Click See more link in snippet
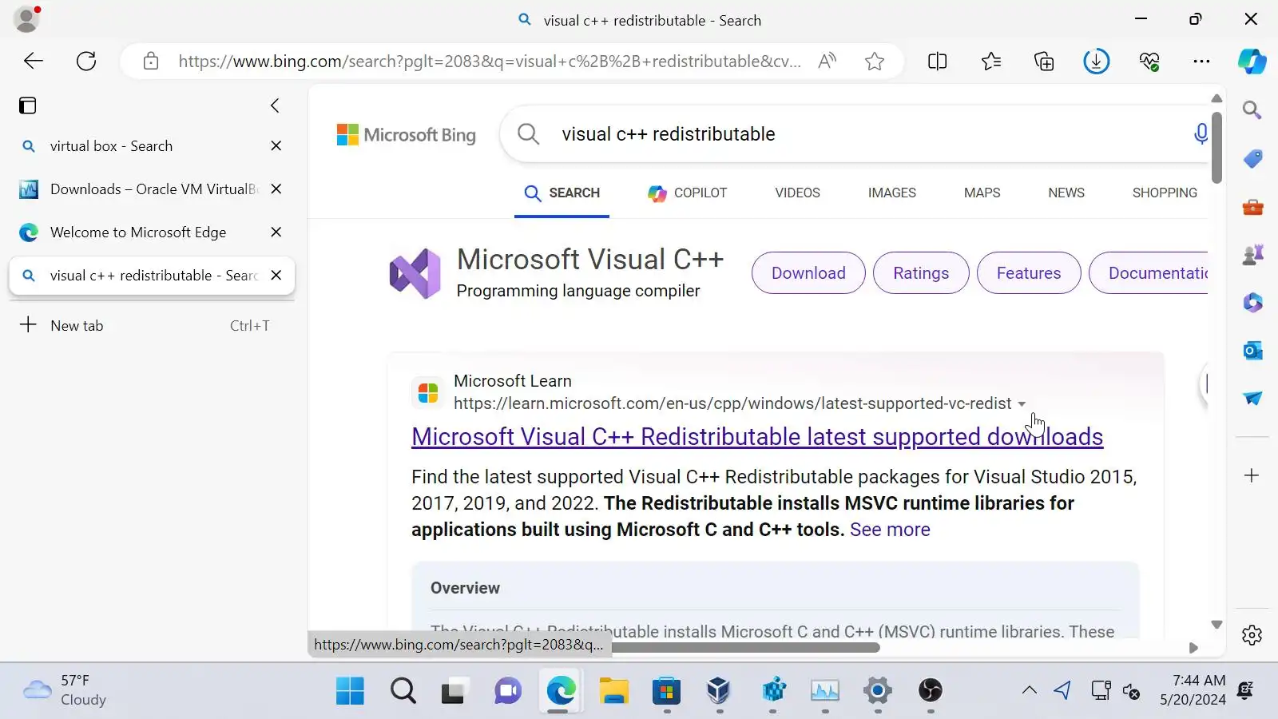Image resolution: width=1278 pixels, height=719 pixels. 890,530
